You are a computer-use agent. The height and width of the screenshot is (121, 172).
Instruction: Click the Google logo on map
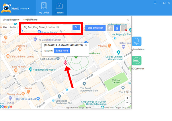point(6,106)
